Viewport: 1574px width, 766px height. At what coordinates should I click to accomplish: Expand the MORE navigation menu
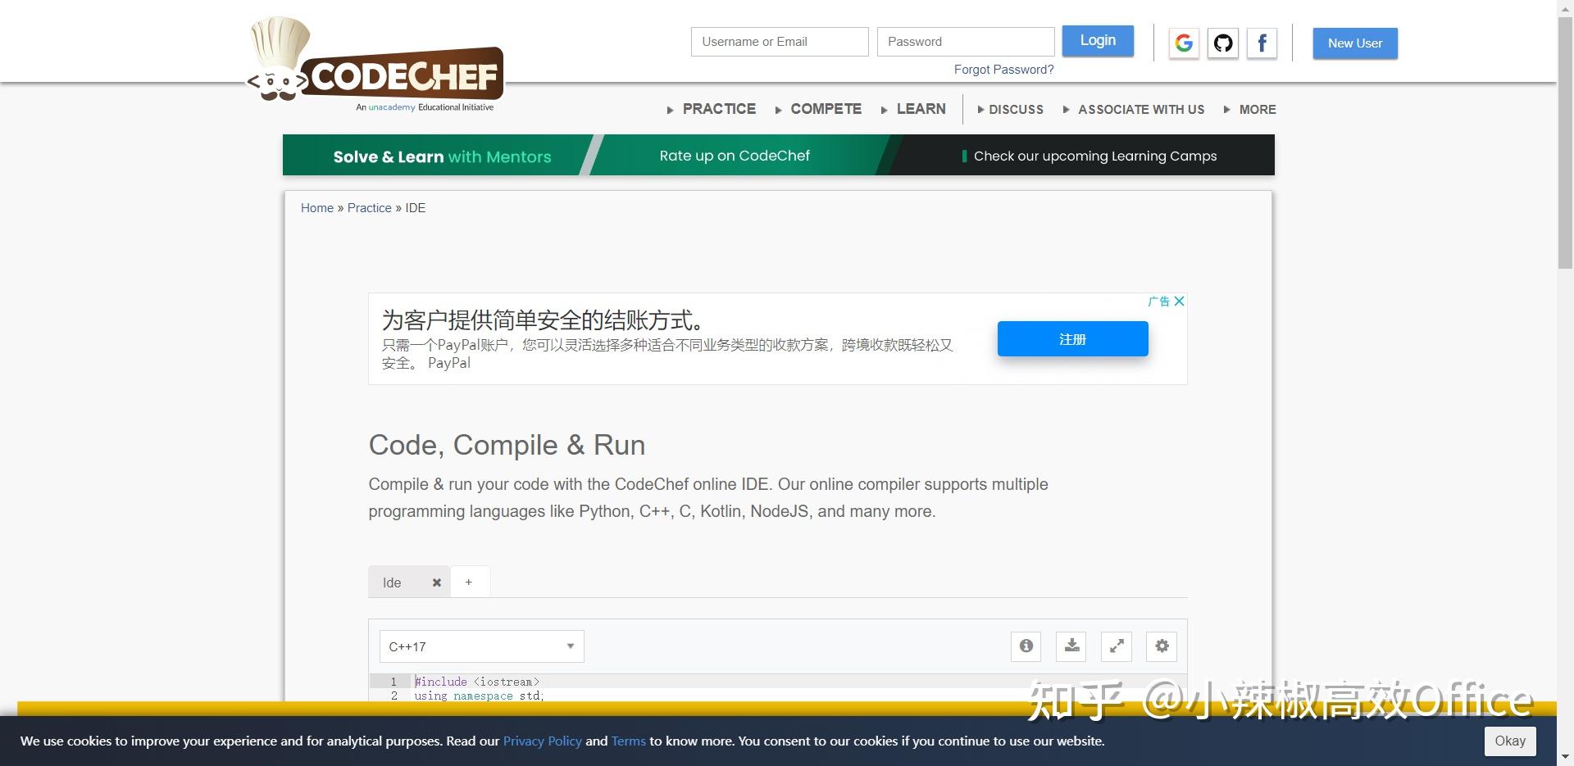(x=1258, y=109)
